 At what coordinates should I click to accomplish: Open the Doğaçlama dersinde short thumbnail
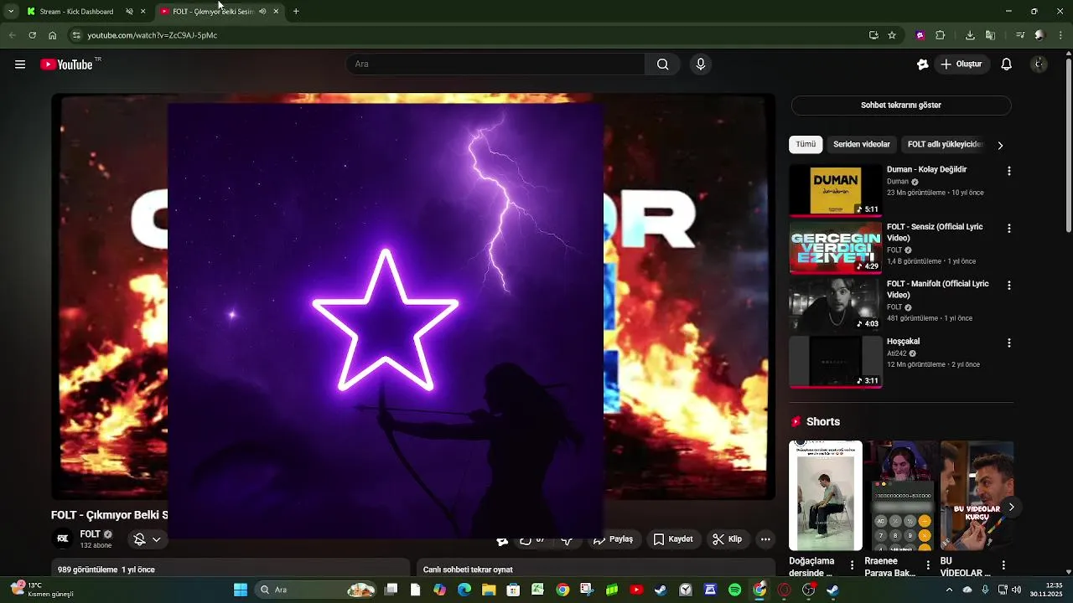pos(826,496)
